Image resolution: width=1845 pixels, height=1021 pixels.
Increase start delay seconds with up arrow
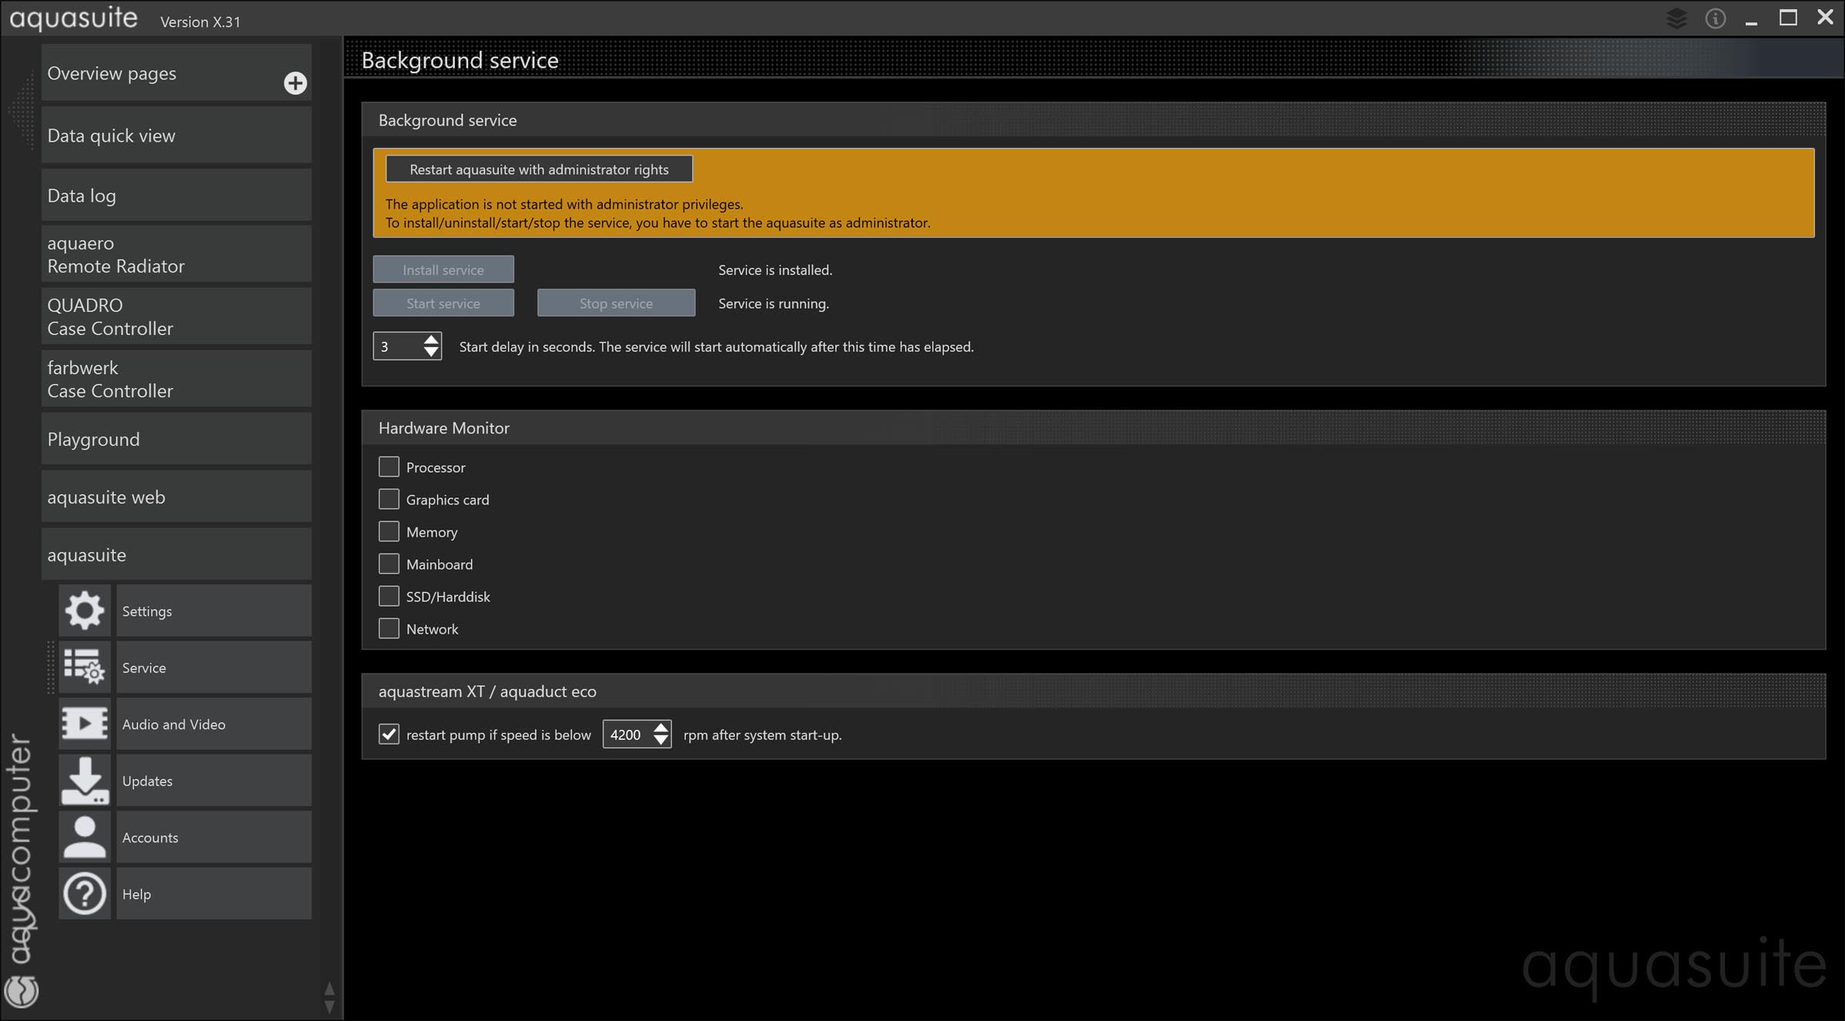click(x=431, y=340)
